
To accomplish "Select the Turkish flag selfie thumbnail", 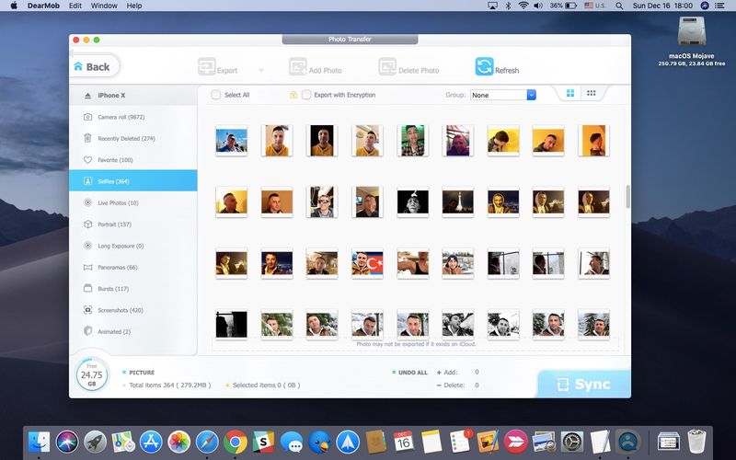I will point(367,263).
